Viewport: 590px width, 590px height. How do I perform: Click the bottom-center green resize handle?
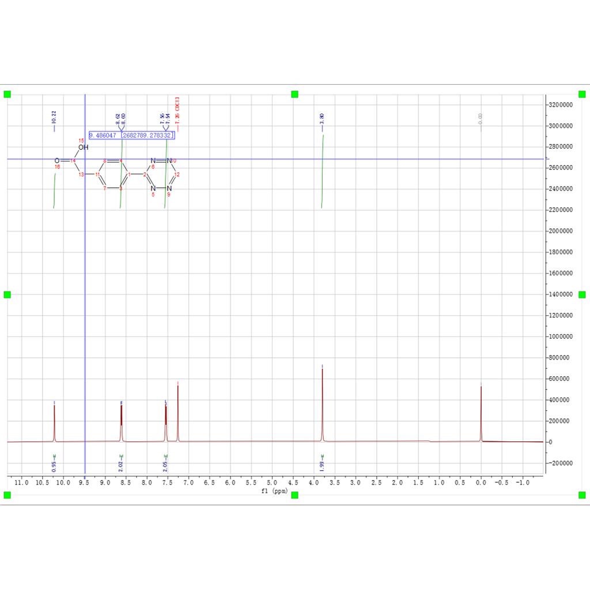tap(294, 495)
